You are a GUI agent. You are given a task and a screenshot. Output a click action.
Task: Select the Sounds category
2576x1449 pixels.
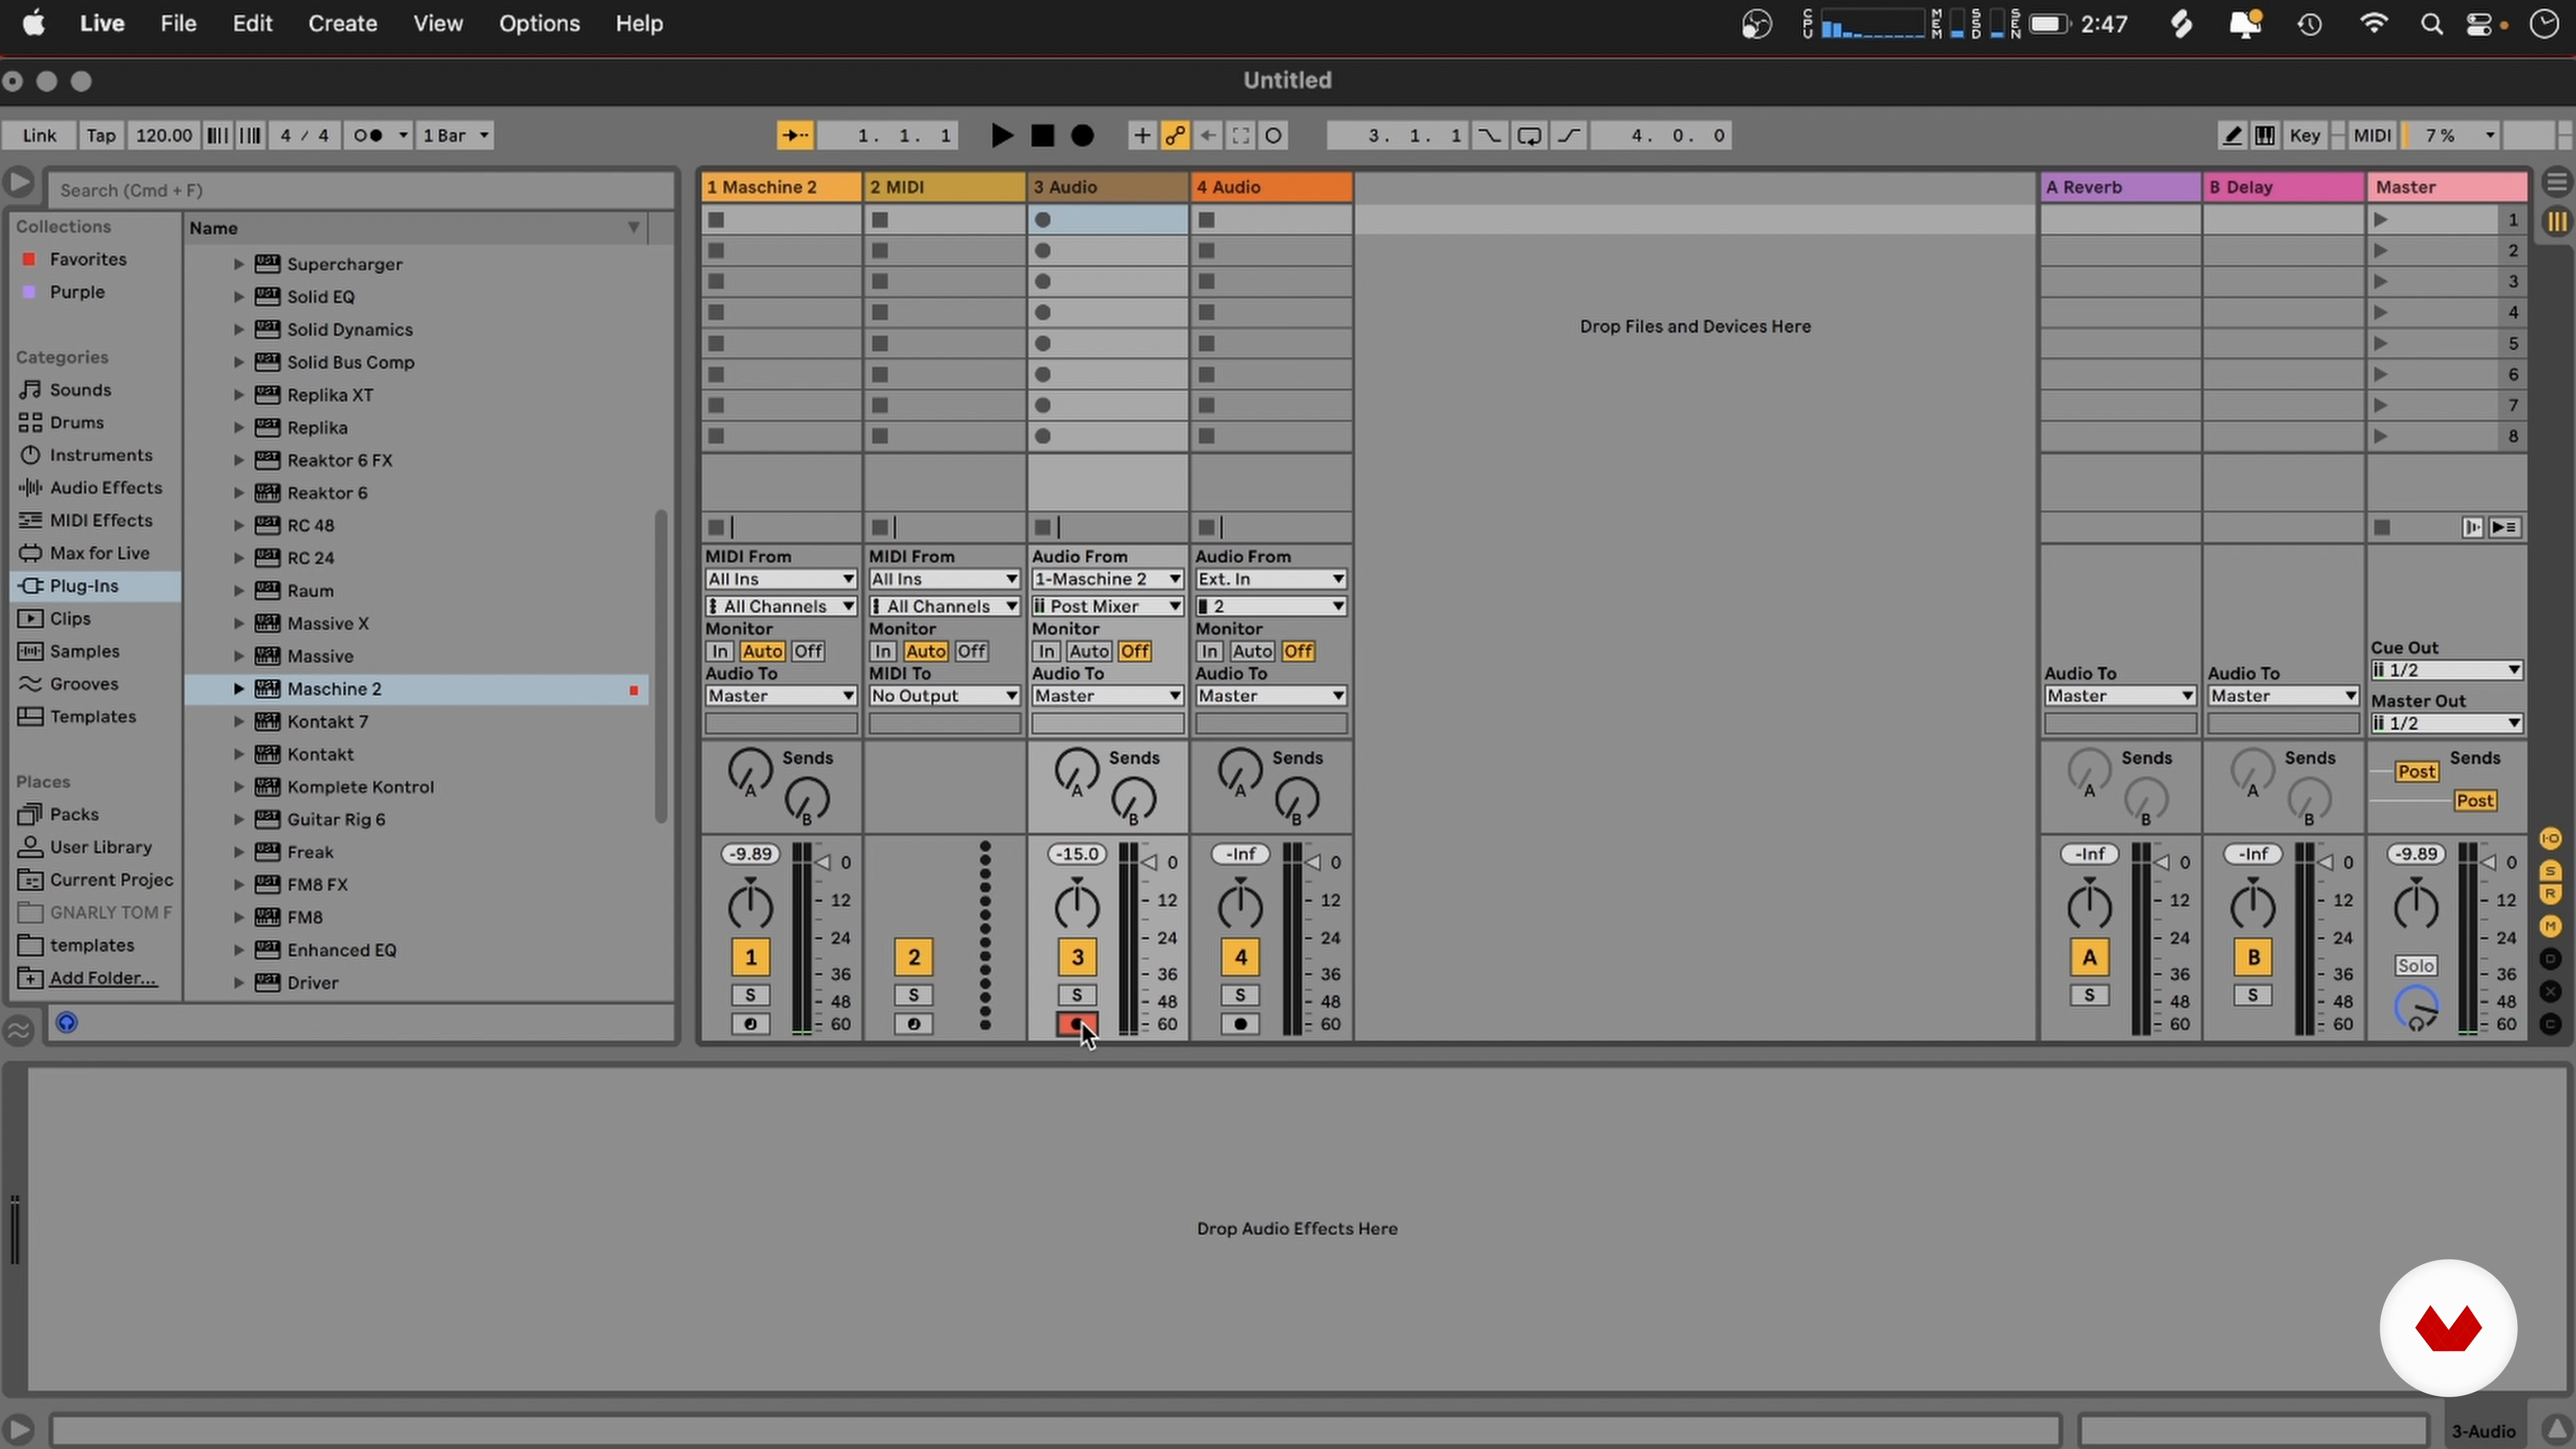(80, 389)
